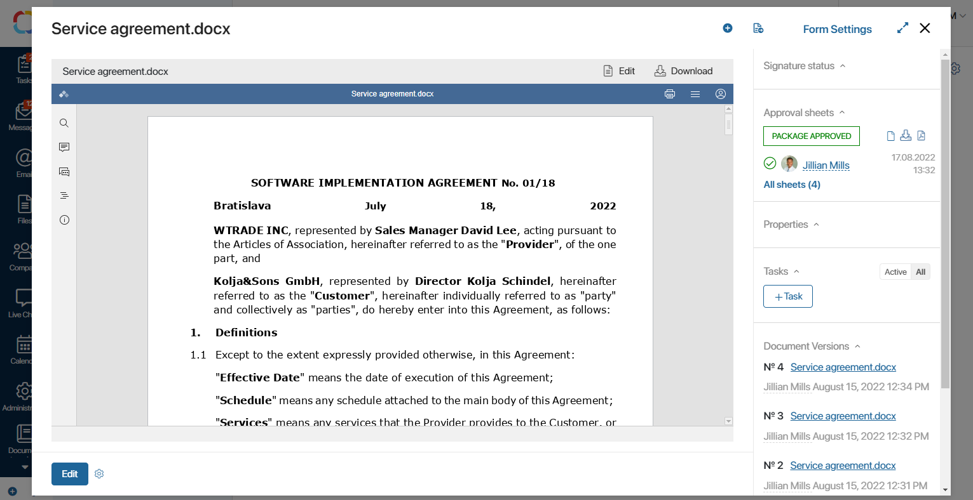
Task: Click the right panel scrollbar thumb
Action: [945, 223]
